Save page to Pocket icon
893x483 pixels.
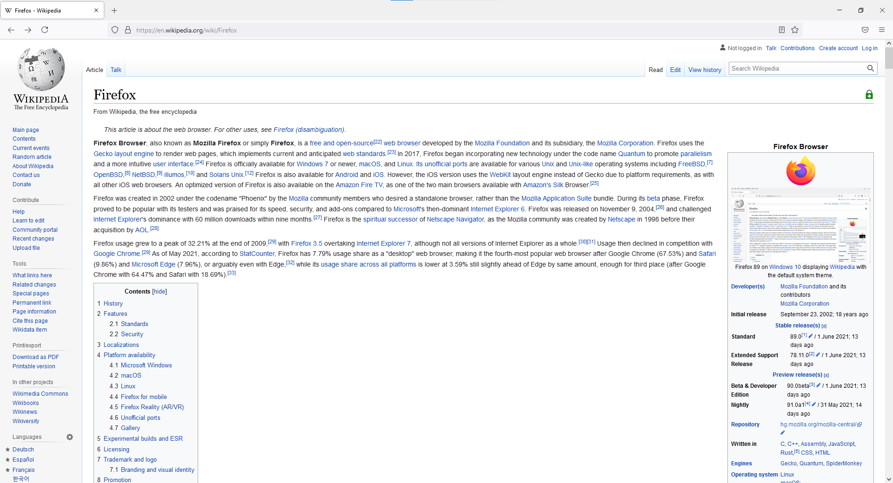tap(865, 30)
